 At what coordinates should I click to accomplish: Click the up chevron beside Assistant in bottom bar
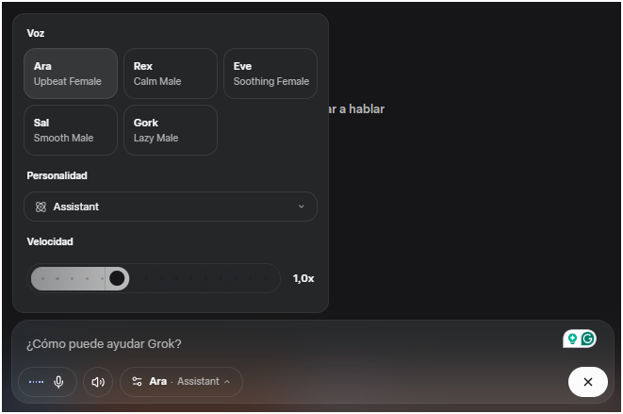point(227,382)
